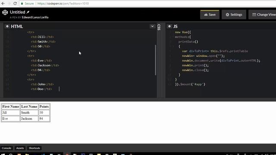
Task: Open HTML editor settings gear
Action: [x=7, y=26]
